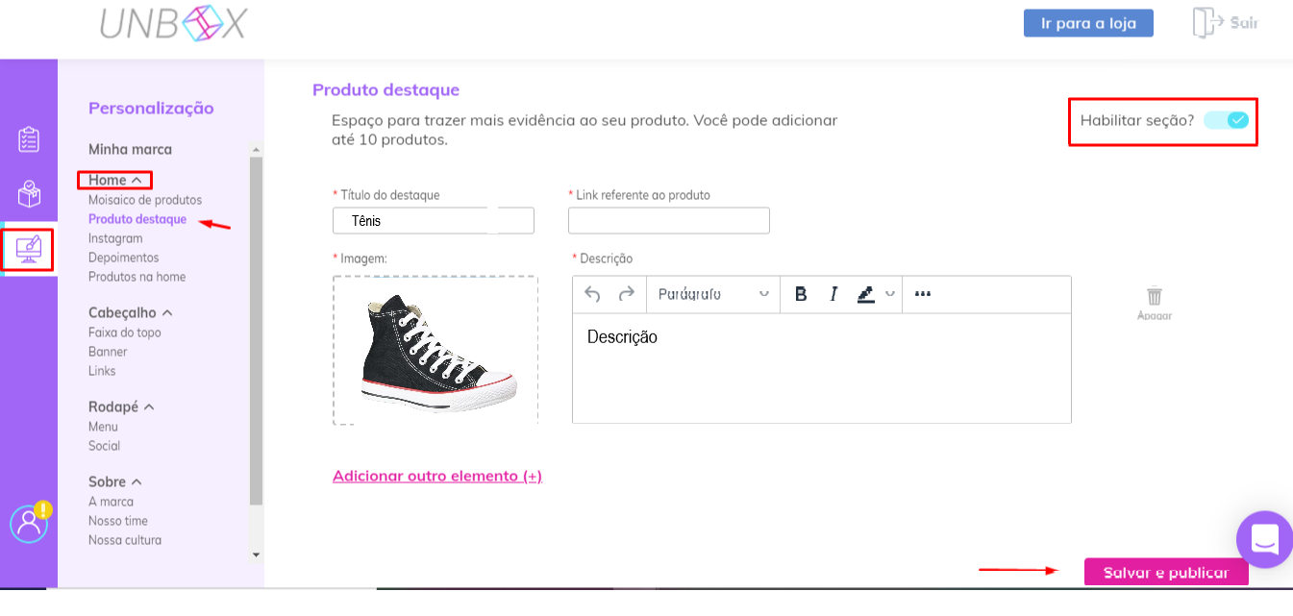The width and height of the screenshot is (1293, 616).
Task: Collapse the Sobre menu section
Action: click(115, 481)
